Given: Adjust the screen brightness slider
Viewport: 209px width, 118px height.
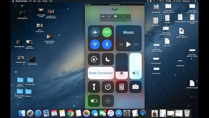Looking at the screenshot, I should click(x=121, y=66).
